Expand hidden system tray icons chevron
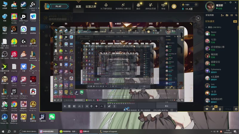The height and width of the screenshot is (134, 239). click(x=212, y=131)
